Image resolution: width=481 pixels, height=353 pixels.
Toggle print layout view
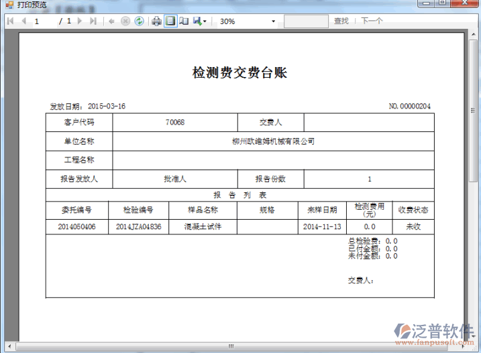(x=170, y=21)
